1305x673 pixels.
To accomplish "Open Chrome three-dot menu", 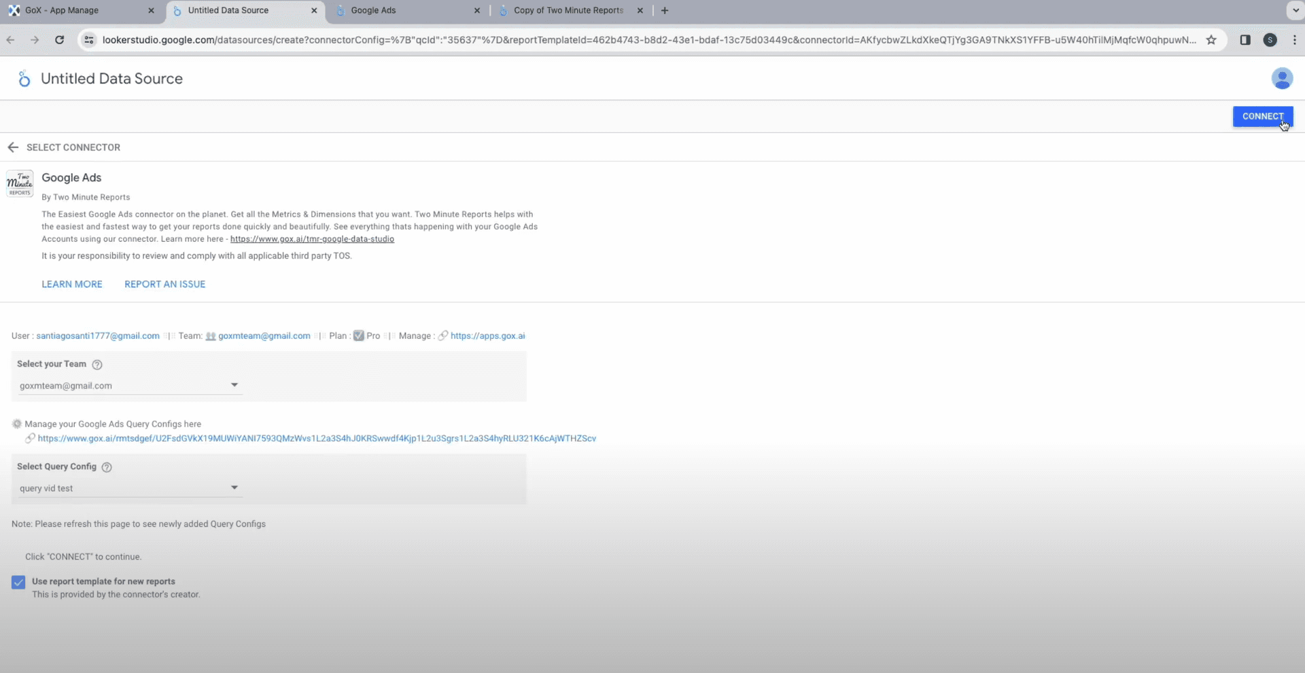I will (x=1294, y=40).
